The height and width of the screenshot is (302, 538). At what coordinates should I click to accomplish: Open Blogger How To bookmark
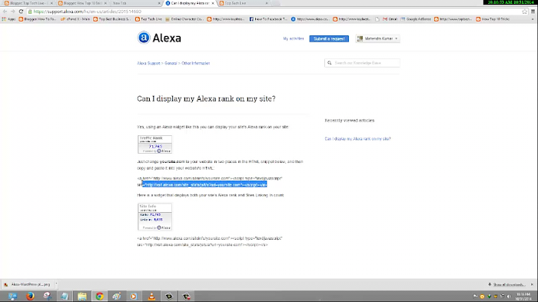click(37, 19)
